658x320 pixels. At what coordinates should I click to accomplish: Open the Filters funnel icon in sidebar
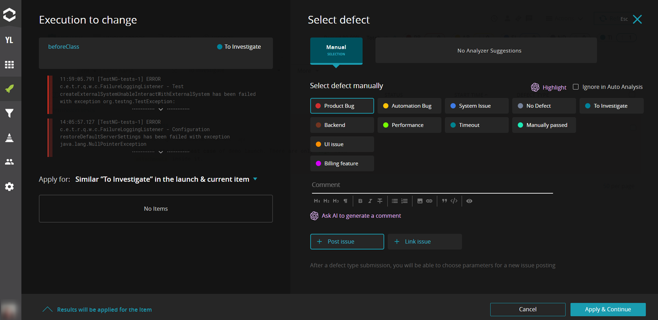9,114
